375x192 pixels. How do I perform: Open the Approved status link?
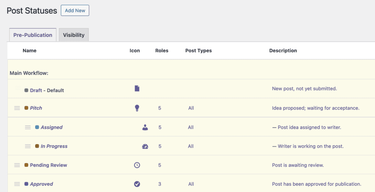(x=41, y=184)
